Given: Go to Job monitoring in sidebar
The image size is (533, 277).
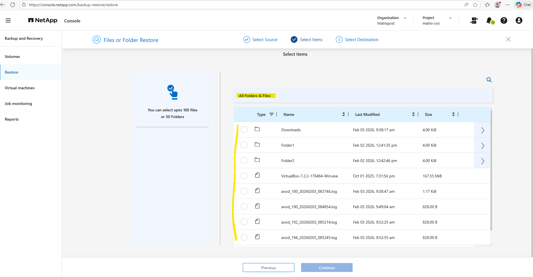Looking at the screenshot, I should pos(18,104).
